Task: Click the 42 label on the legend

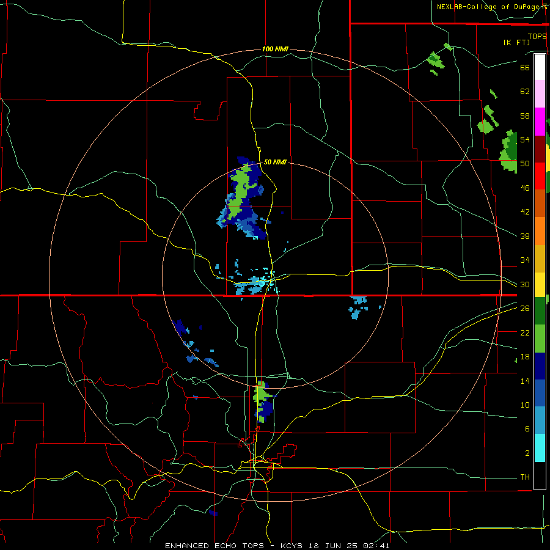Action: click(525, 212)
